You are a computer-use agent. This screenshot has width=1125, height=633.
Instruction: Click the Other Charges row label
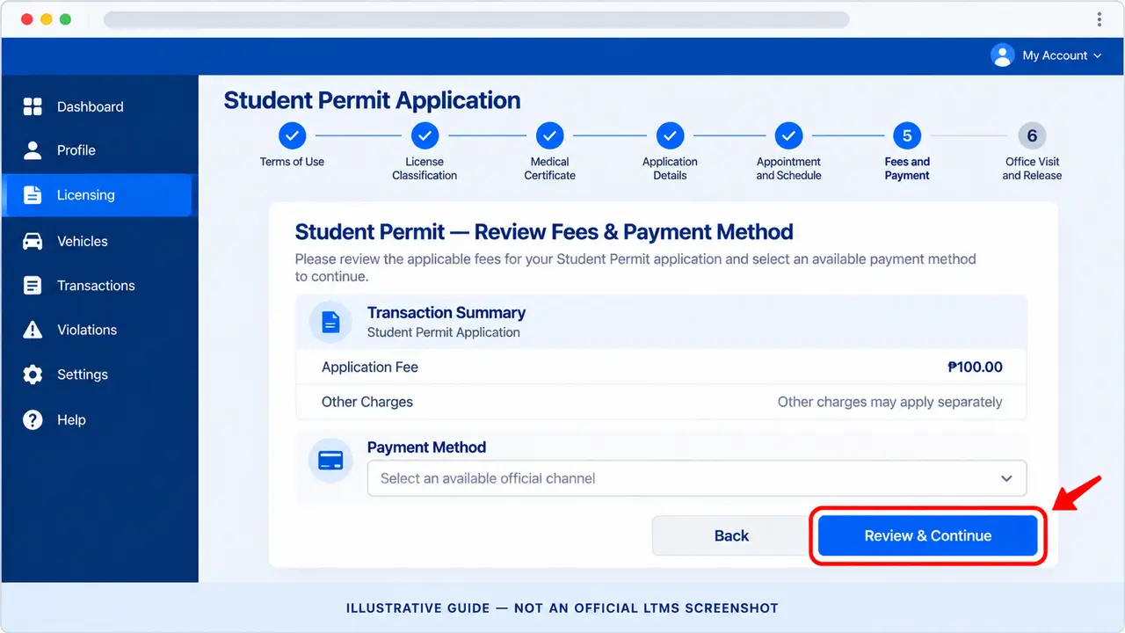[367, 402]
